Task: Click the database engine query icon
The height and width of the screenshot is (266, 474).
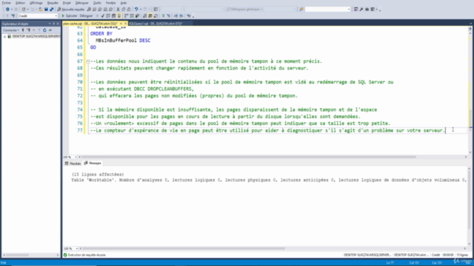Action: [x=89, y=10]
